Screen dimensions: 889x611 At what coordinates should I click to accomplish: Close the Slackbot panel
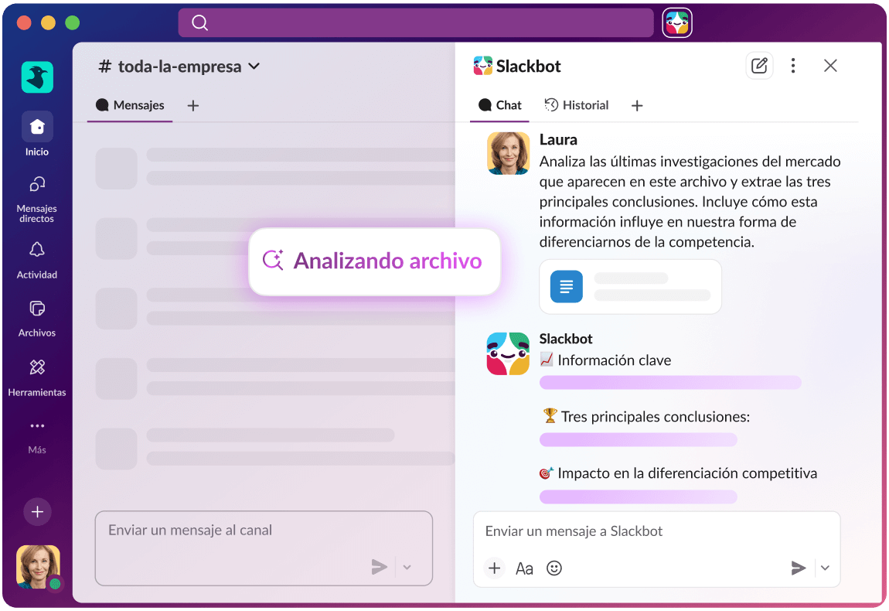pos(830,66)
